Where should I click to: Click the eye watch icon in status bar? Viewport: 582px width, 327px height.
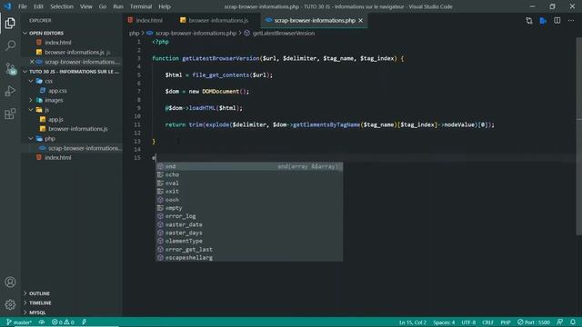click(42, 322)
